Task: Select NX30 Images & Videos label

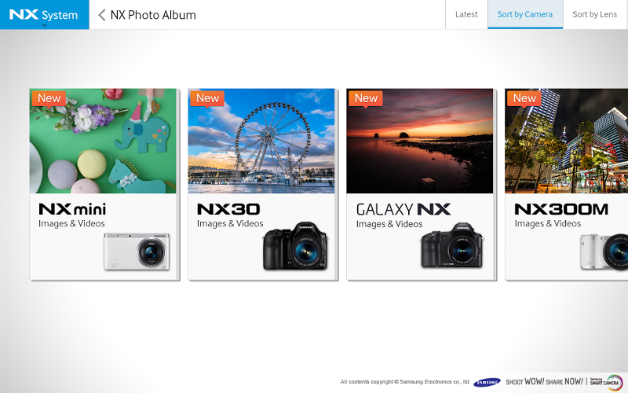Action: [230, 224]
